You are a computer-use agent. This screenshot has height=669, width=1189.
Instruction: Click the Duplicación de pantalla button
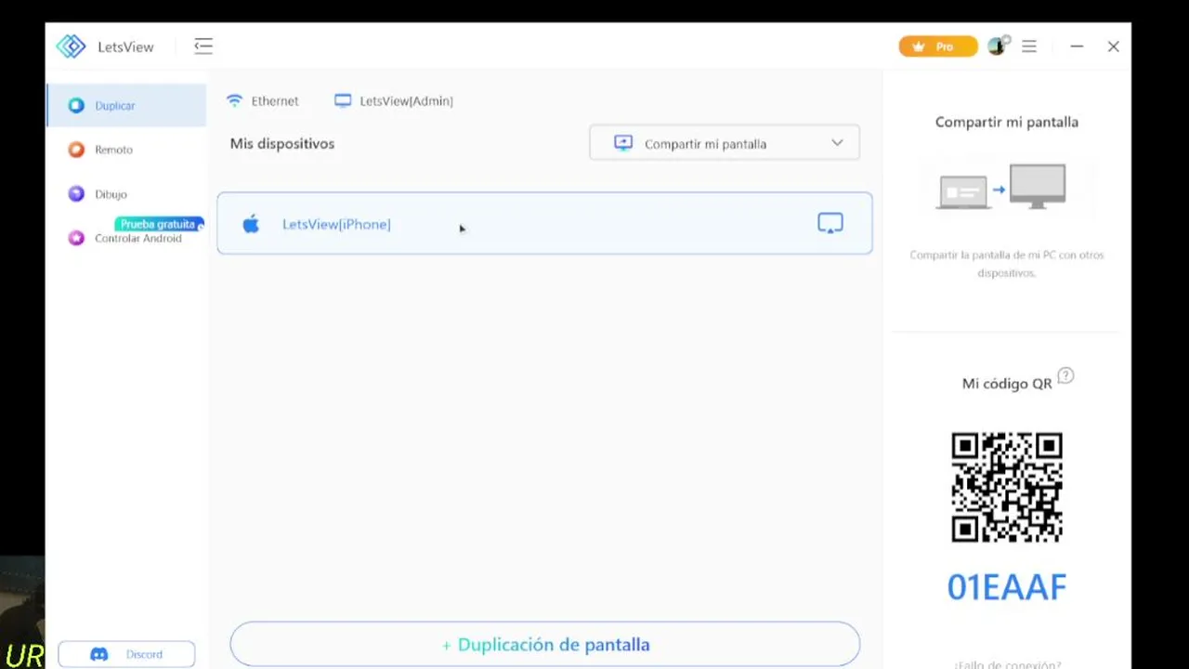pos(545,644)
